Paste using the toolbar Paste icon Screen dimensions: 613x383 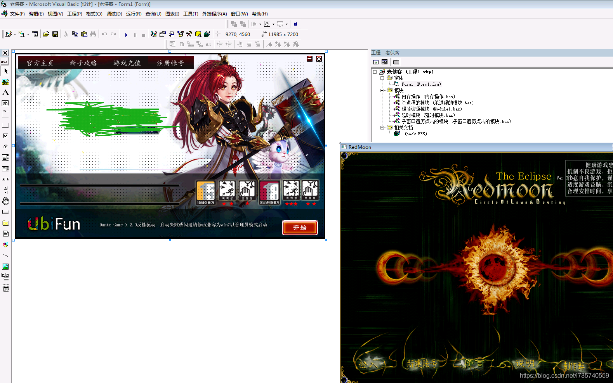(84, 34)
